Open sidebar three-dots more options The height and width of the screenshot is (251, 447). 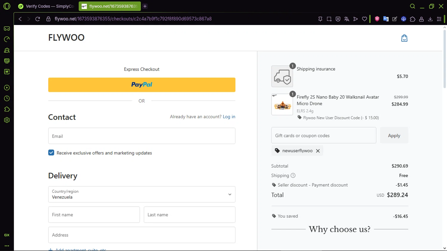[x=7, y=246]
